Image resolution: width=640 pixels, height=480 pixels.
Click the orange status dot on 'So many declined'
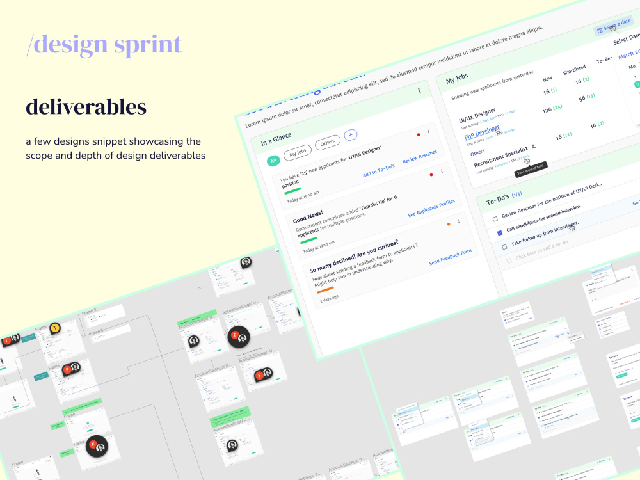tap(449, 224)
